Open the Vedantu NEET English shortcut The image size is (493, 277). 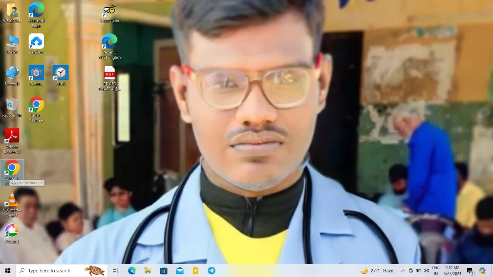(109, 42)
